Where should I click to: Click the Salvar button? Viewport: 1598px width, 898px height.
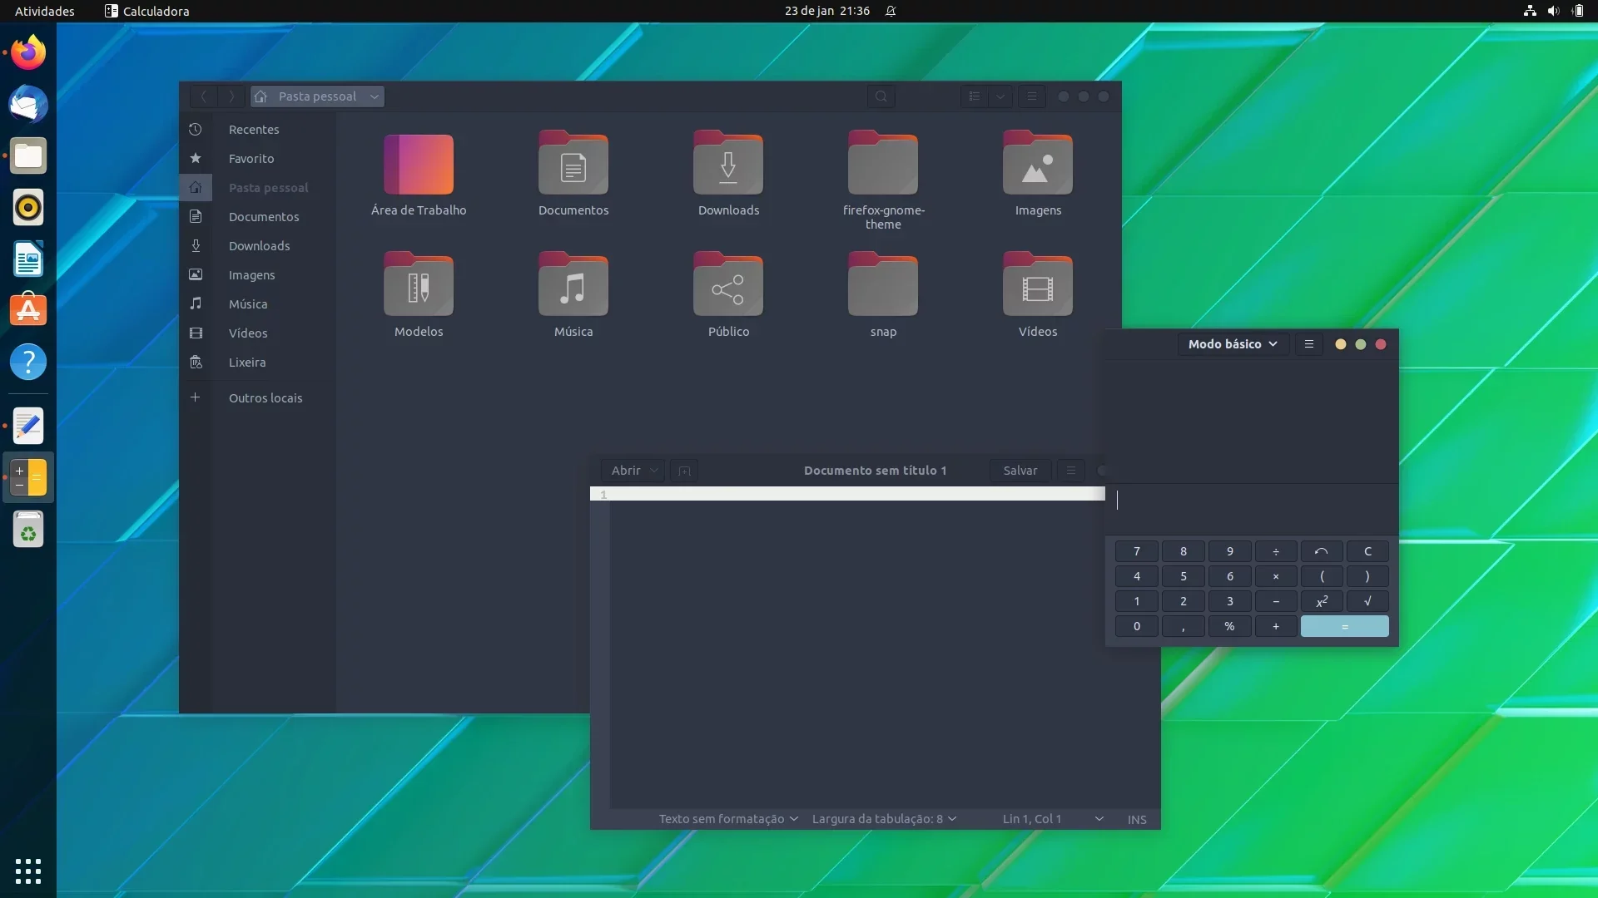pos(1020,471)
